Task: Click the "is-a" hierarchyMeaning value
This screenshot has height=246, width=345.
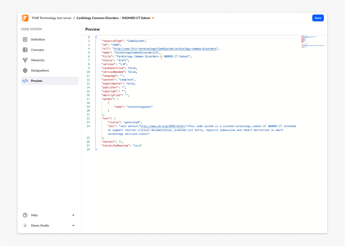Action: point(137,146)
